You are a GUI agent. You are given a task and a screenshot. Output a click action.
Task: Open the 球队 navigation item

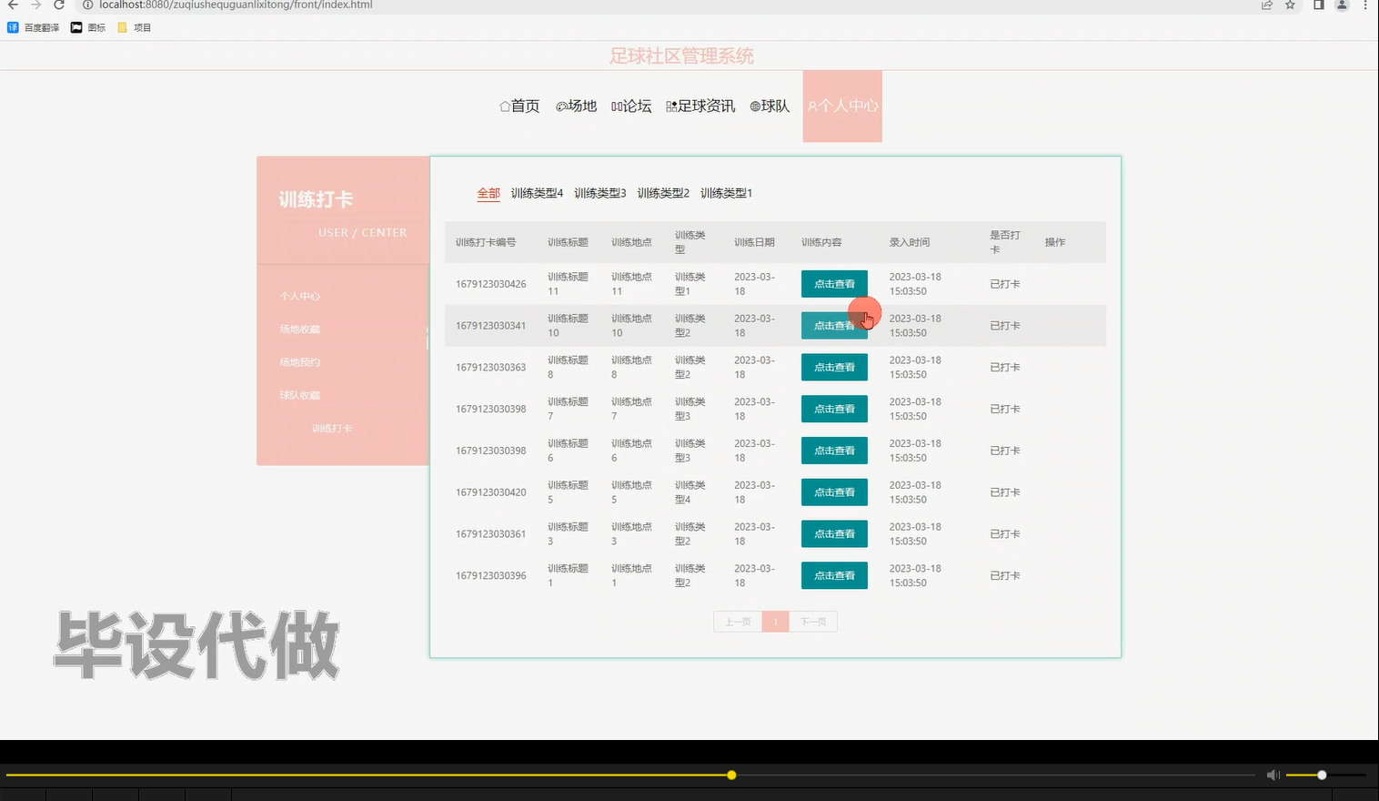pyautogui.click(x=770, y=106)
